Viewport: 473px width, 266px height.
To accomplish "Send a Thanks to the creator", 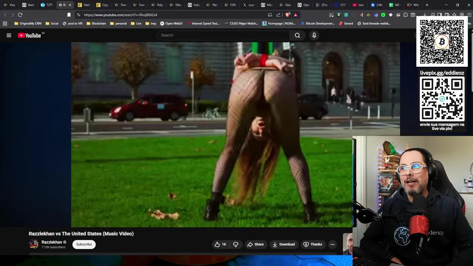I will coord(313,244).
